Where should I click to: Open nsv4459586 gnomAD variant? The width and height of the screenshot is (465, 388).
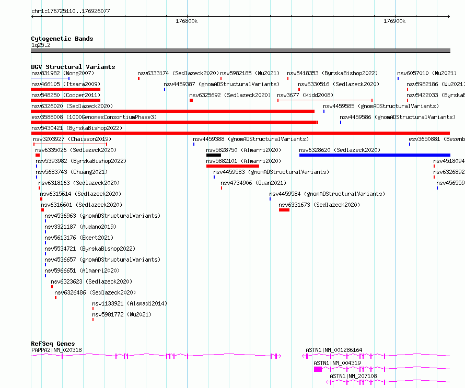[398, 117]
